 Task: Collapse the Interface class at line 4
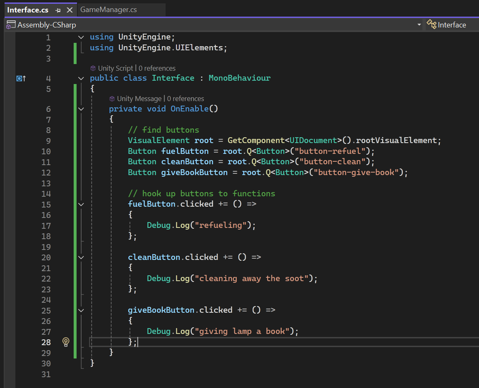pos(81,79)
